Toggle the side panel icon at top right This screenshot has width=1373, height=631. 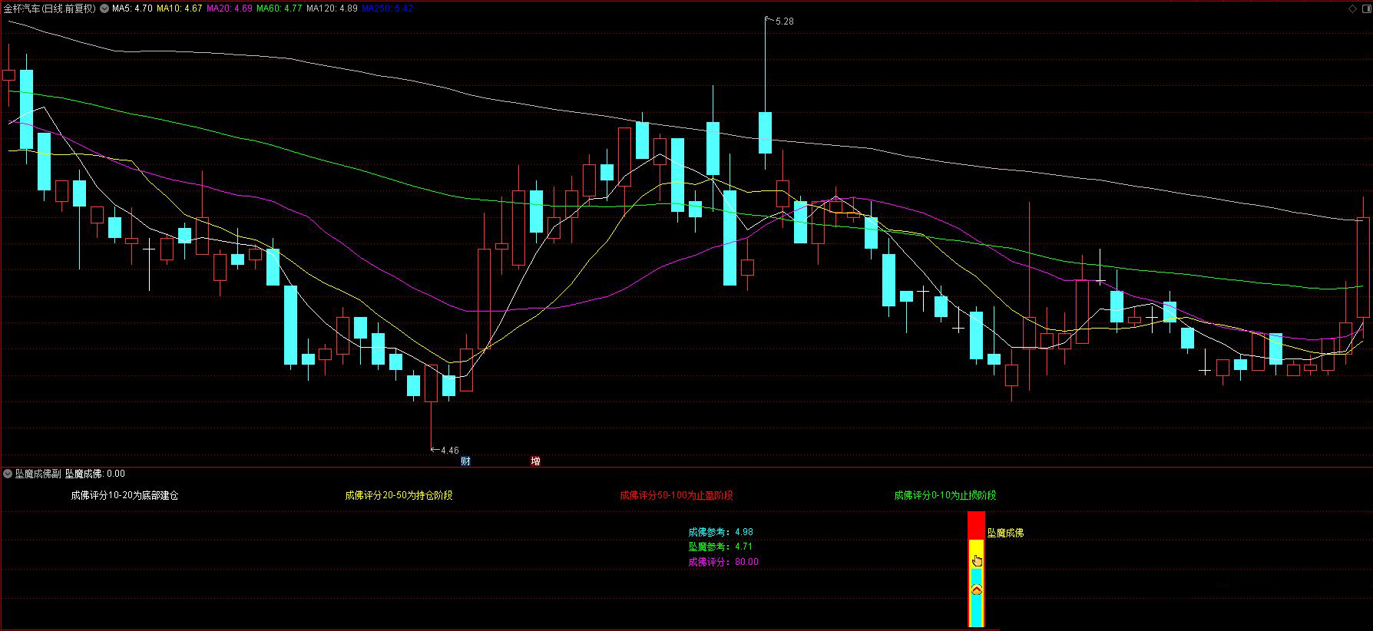1365,8
